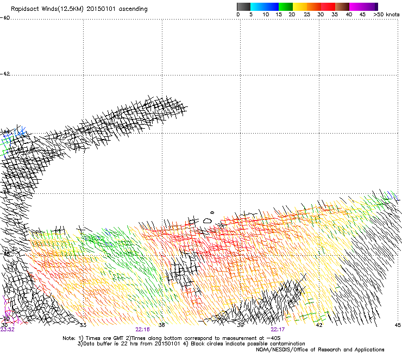Click the 45 longitude axis label

[x=398, y=325]
